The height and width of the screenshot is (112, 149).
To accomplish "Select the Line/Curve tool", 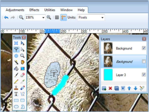I will (x=23, y=94).
